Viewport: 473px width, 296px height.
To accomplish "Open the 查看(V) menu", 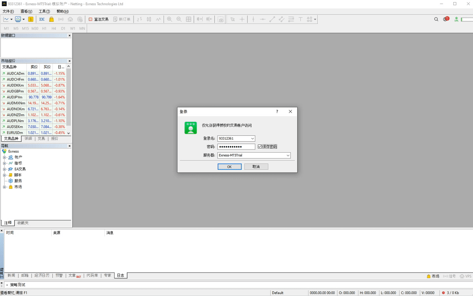I will pos(26,11).
